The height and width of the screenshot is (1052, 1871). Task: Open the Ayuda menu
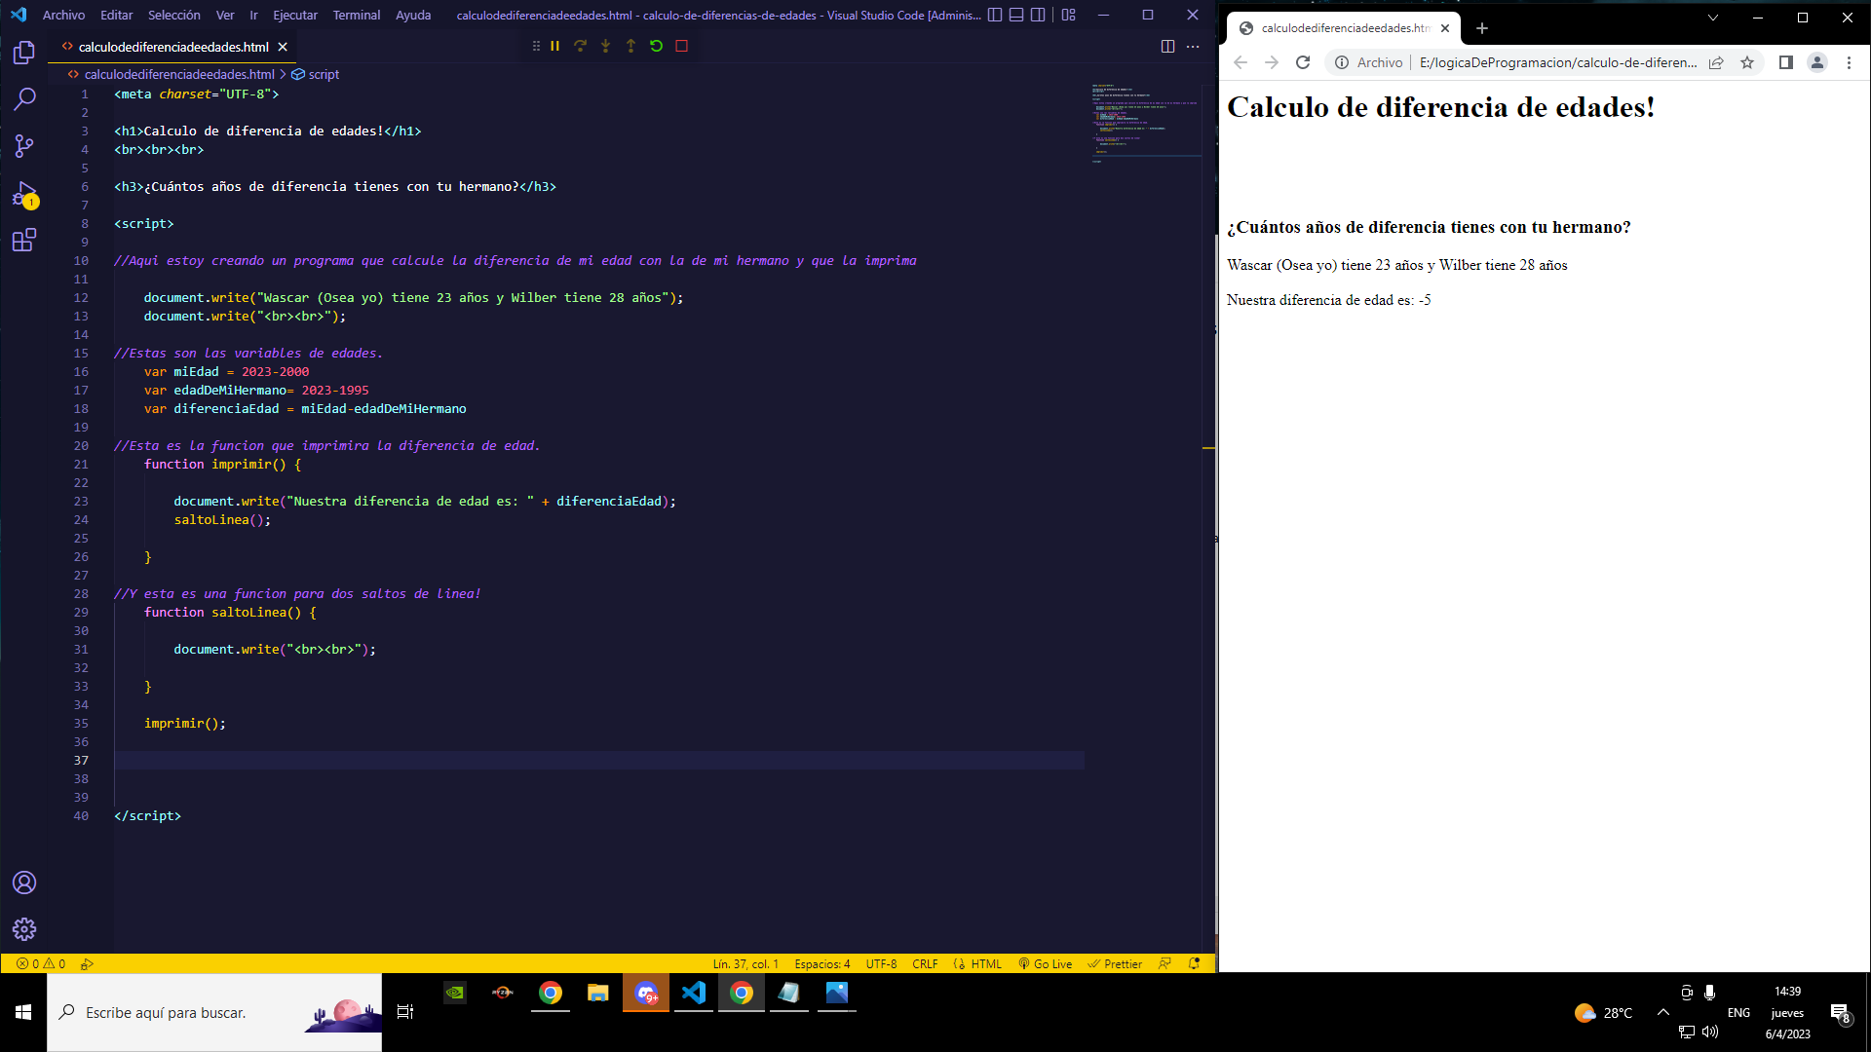[413, 15]
